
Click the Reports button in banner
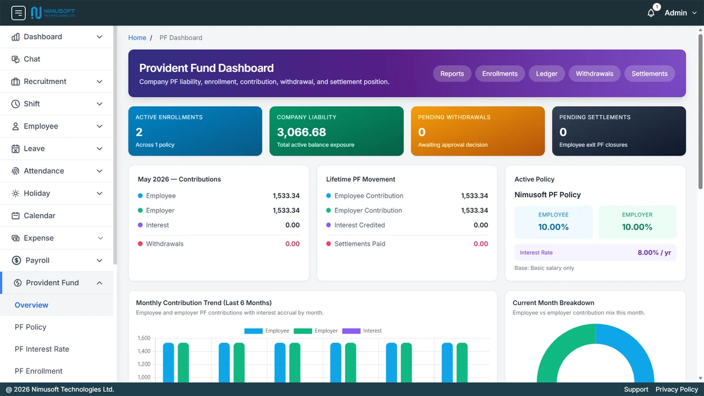click(x=452, y=73)
